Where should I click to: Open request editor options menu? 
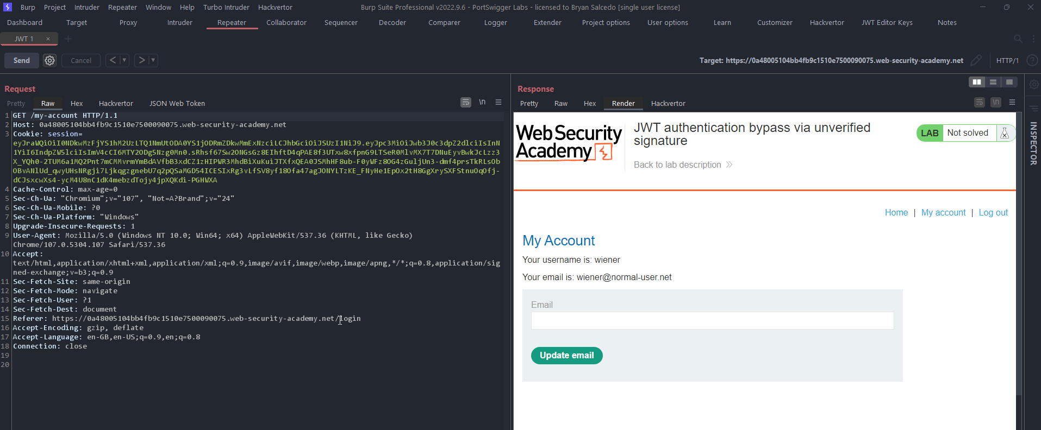[498, 103]
